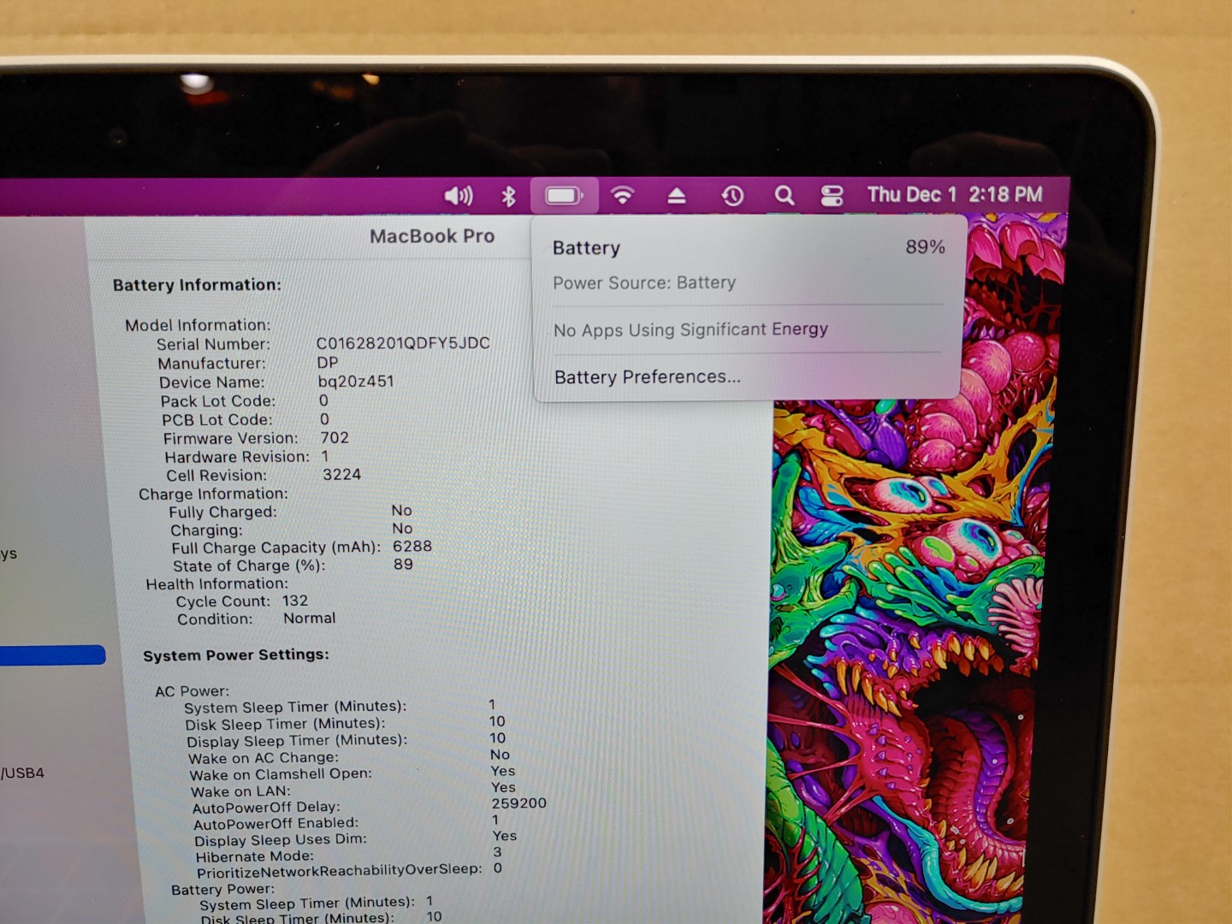Click condition value Normal

[310, 619]
